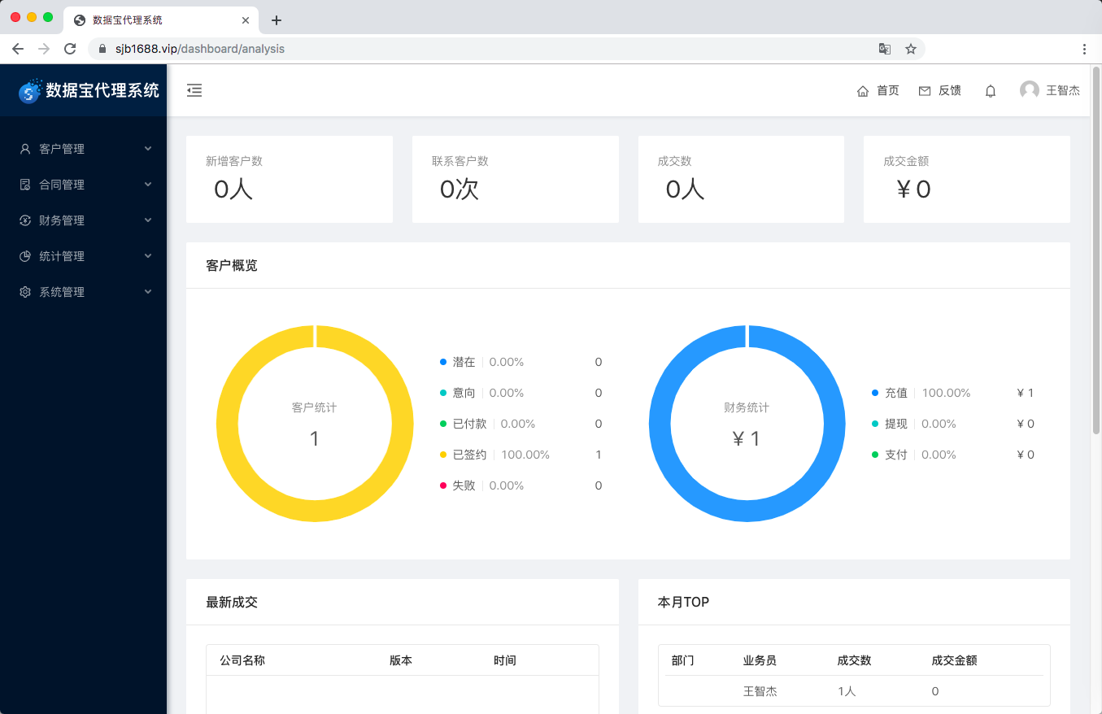Viewport: 1102px width, 714px height.
Task: Click the 公司名称 column header
Action: pos(242,660)
